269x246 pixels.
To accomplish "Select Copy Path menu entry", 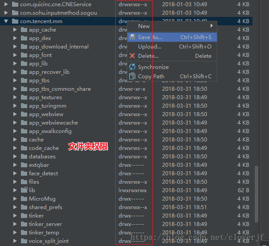I will point(172,76).
